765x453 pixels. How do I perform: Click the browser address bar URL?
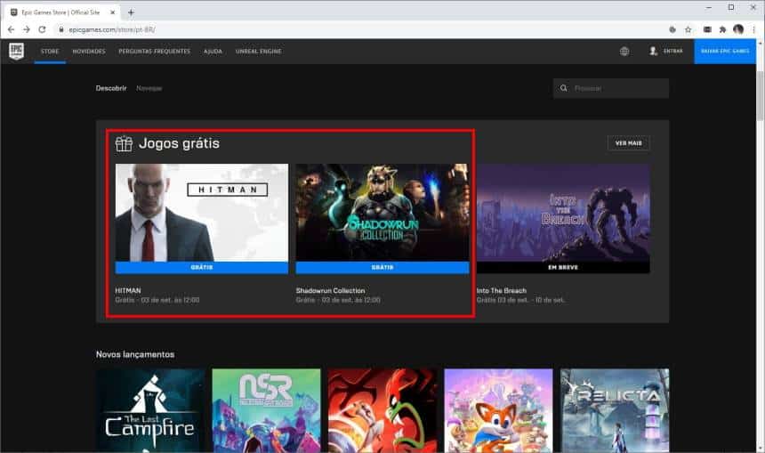pyautogui.click(x=112, y=29)
